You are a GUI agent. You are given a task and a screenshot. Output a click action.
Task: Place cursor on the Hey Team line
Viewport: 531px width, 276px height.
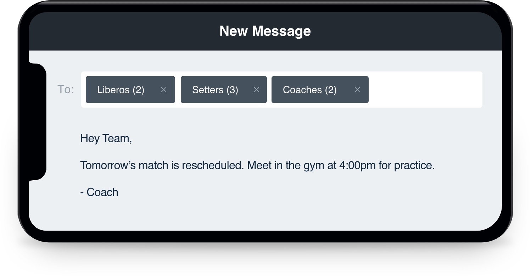pyautogui.click(x=106, y=138)
